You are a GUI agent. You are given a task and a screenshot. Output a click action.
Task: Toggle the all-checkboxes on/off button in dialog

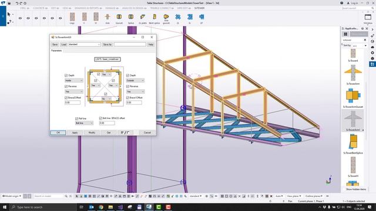click(x=125, y=132)
